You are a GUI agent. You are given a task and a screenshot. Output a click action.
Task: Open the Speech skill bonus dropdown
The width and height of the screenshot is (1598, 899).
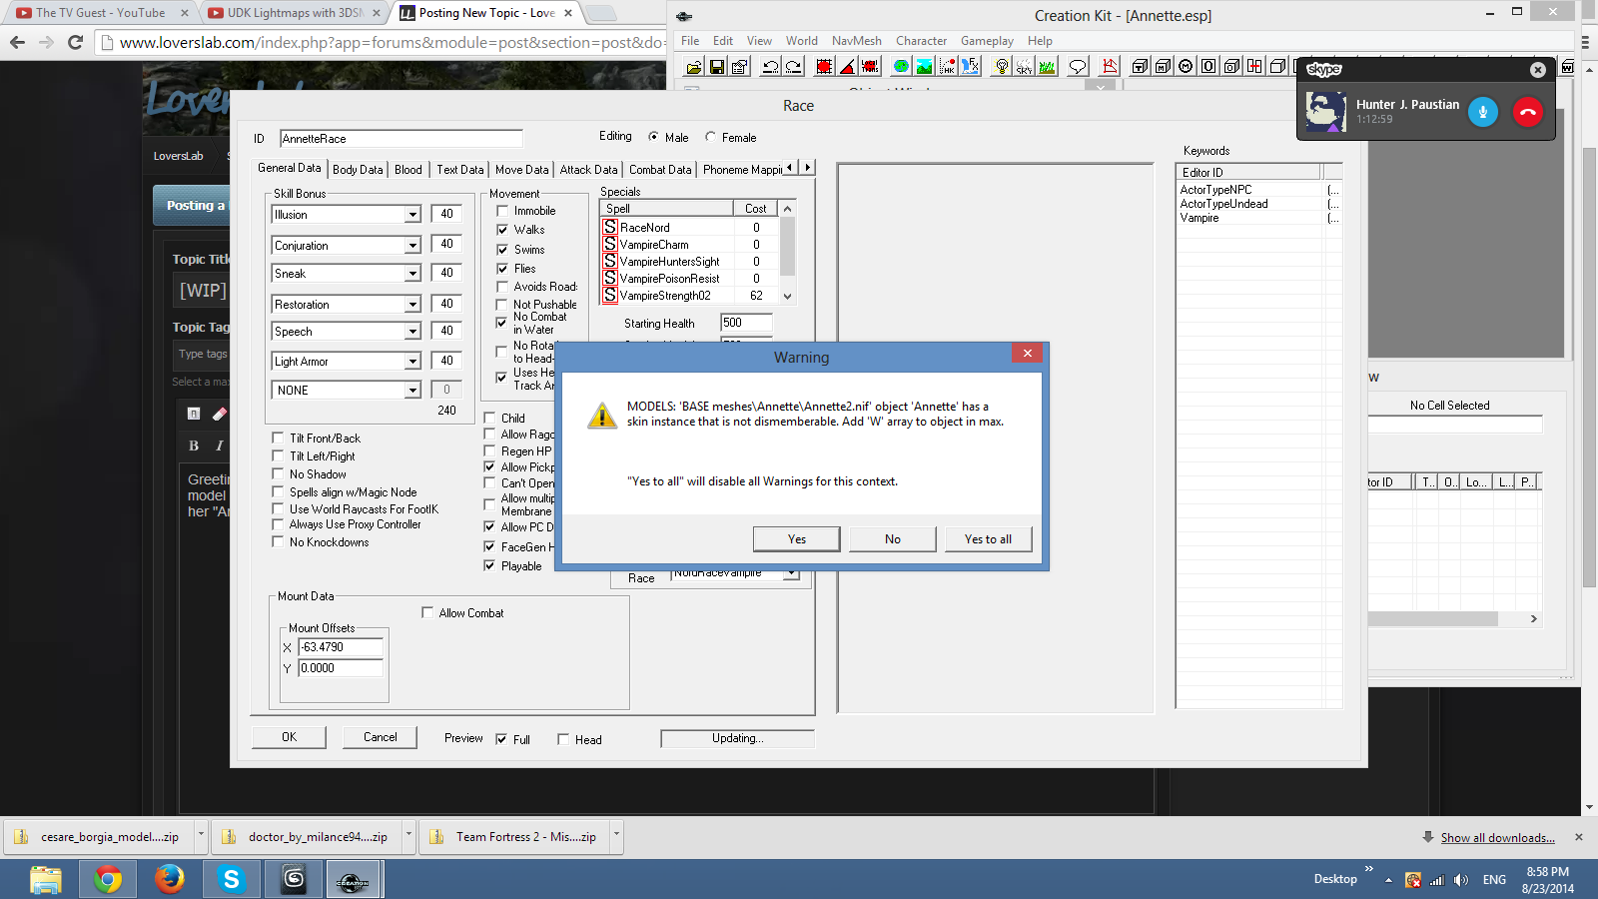click(412, 332)
